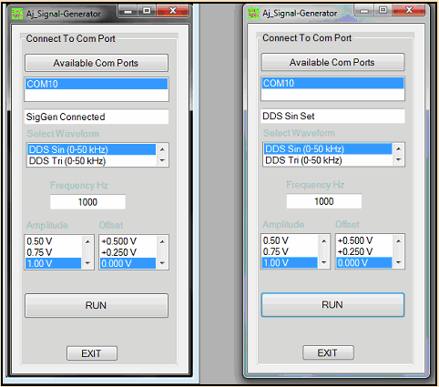Click Available Com Ports in right window

(x=332, y=62)
